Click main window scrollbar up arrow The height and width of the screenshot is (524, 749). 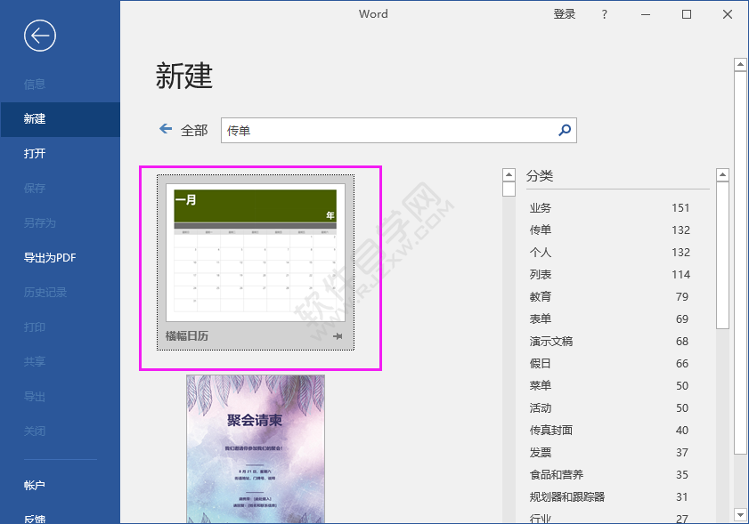coord(740,64)
